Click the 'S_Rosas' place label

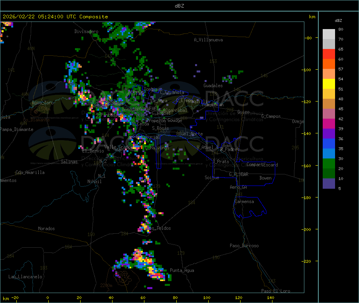point(160,128)
